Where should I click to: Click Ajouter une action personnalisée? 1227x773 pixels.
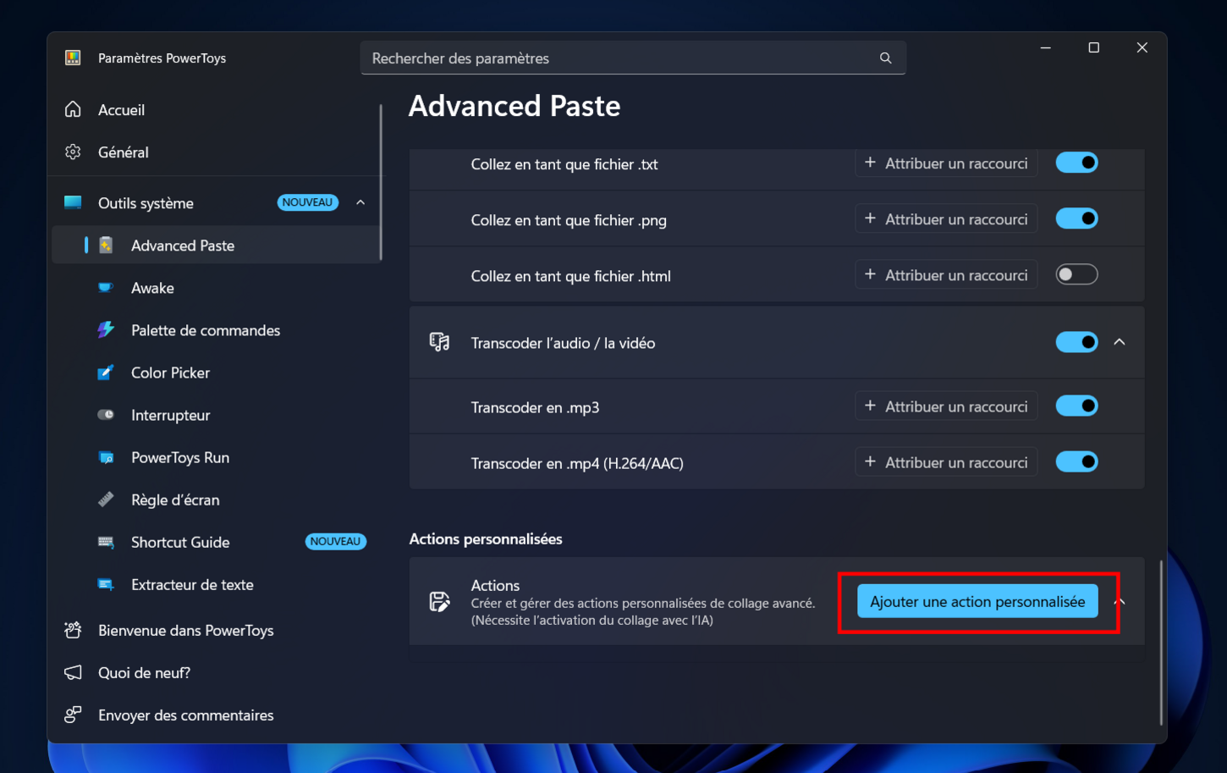(977, 602)
